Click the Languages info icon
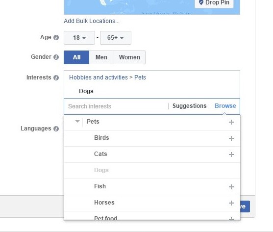 pos(56,129)
